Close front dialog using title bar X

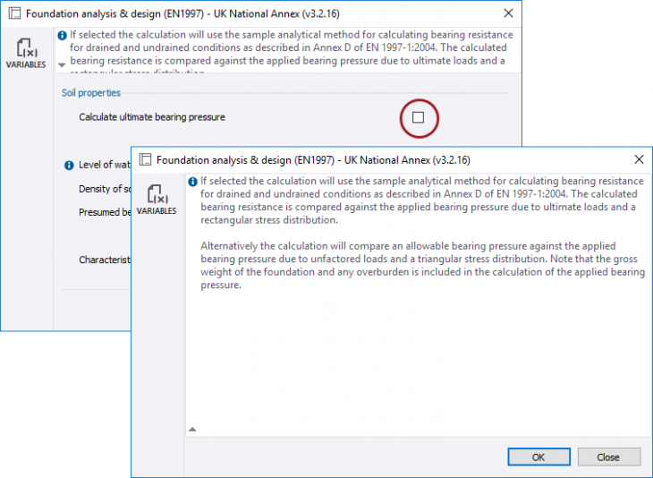639,159
